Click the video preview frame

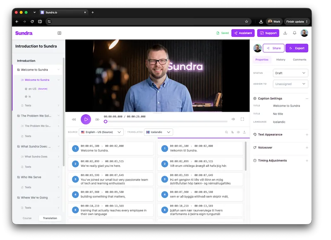[158, 76]
